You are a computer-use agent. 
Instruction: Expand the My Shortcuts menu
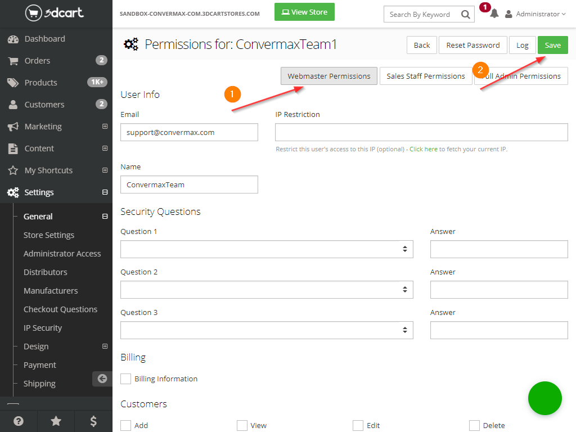coord(105,170)
